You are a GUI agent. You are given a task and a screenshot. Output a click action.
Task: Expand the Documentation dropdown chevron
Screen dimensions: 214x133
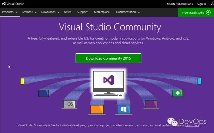click(x=139, y=12)
